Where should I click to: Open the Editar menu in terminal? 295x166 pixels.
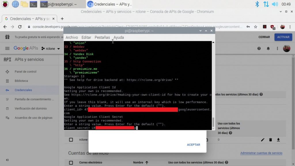(86, 37)
